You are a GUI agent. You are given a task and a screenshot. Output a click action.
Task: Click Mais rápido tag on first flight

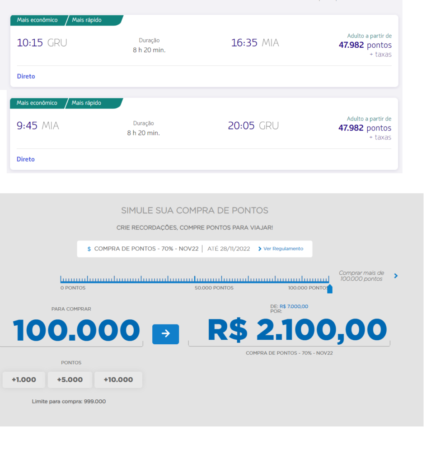coord(87,20)
